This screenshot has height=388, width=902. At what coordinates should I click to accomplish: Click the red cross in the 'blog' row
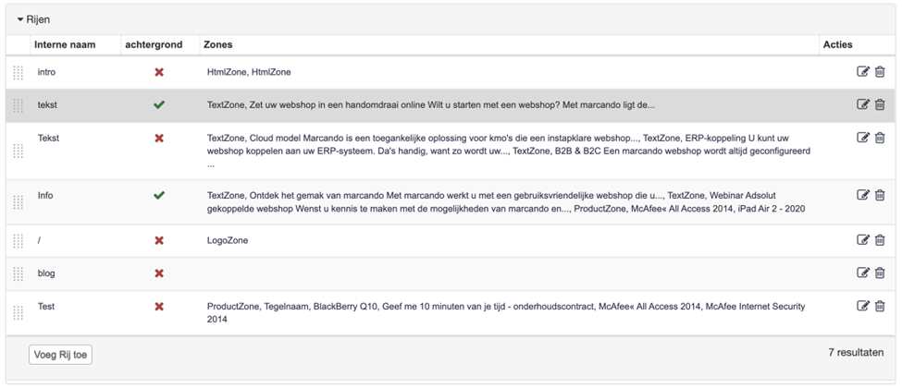[159, 273]
